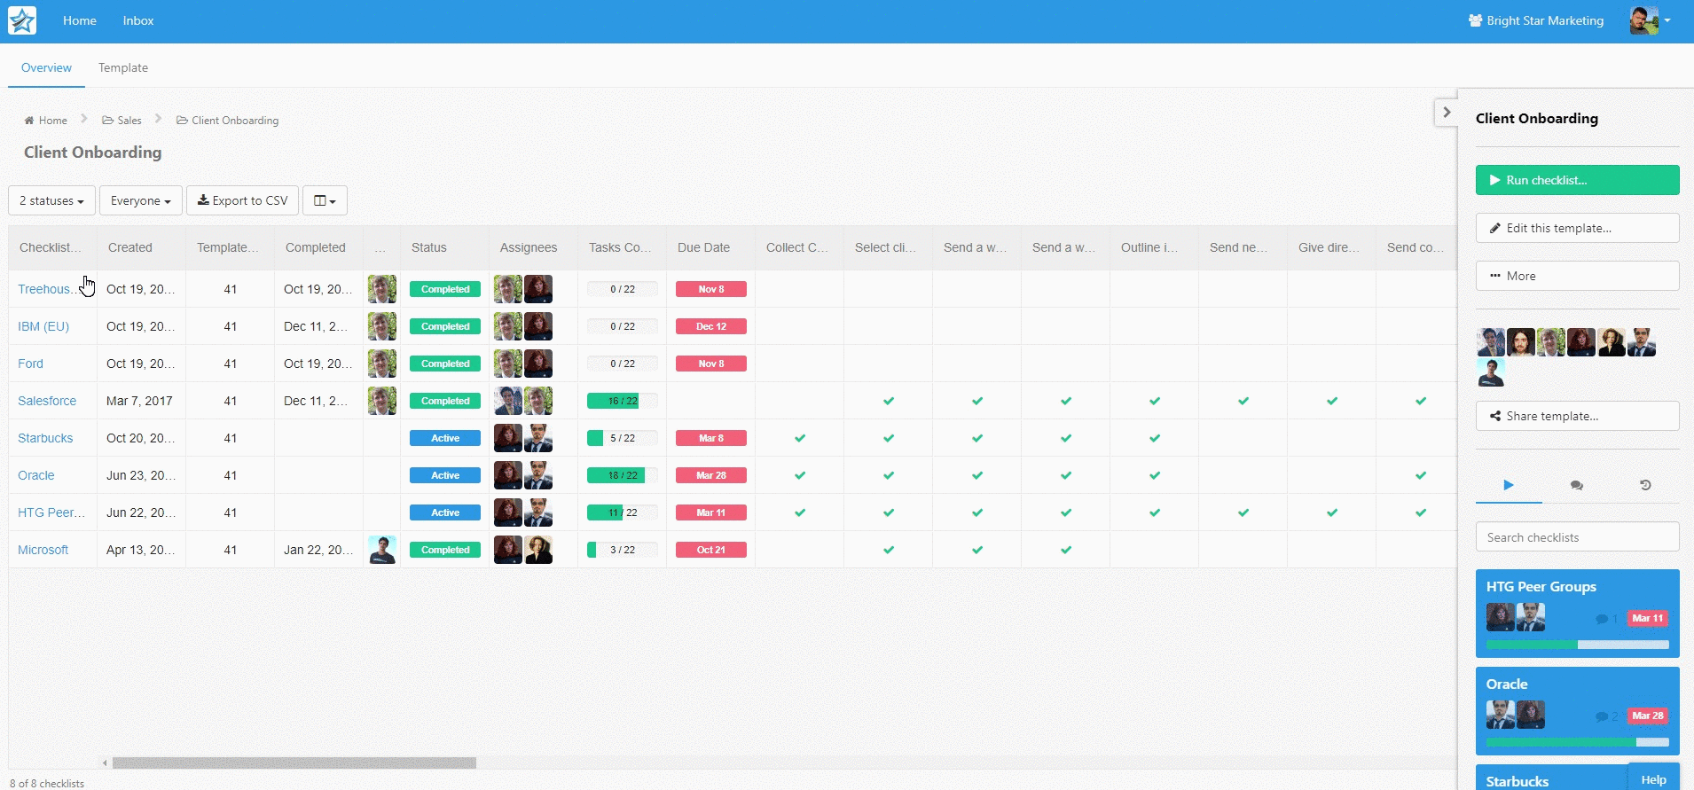Switch to the Template tab
This screenshot has width=1694, height=790.
123,67
